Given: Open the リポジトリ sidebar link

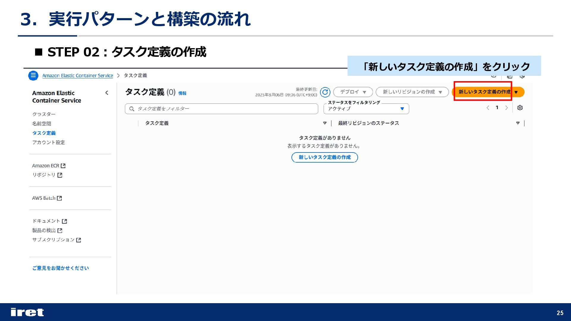Looking at the screenshot, I should pos(44,175).
